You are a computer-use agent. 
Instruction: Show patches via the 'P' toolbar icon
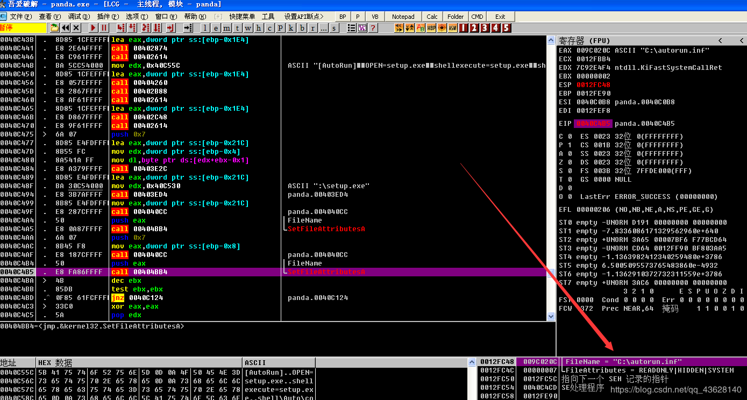(x=281, y=28)
